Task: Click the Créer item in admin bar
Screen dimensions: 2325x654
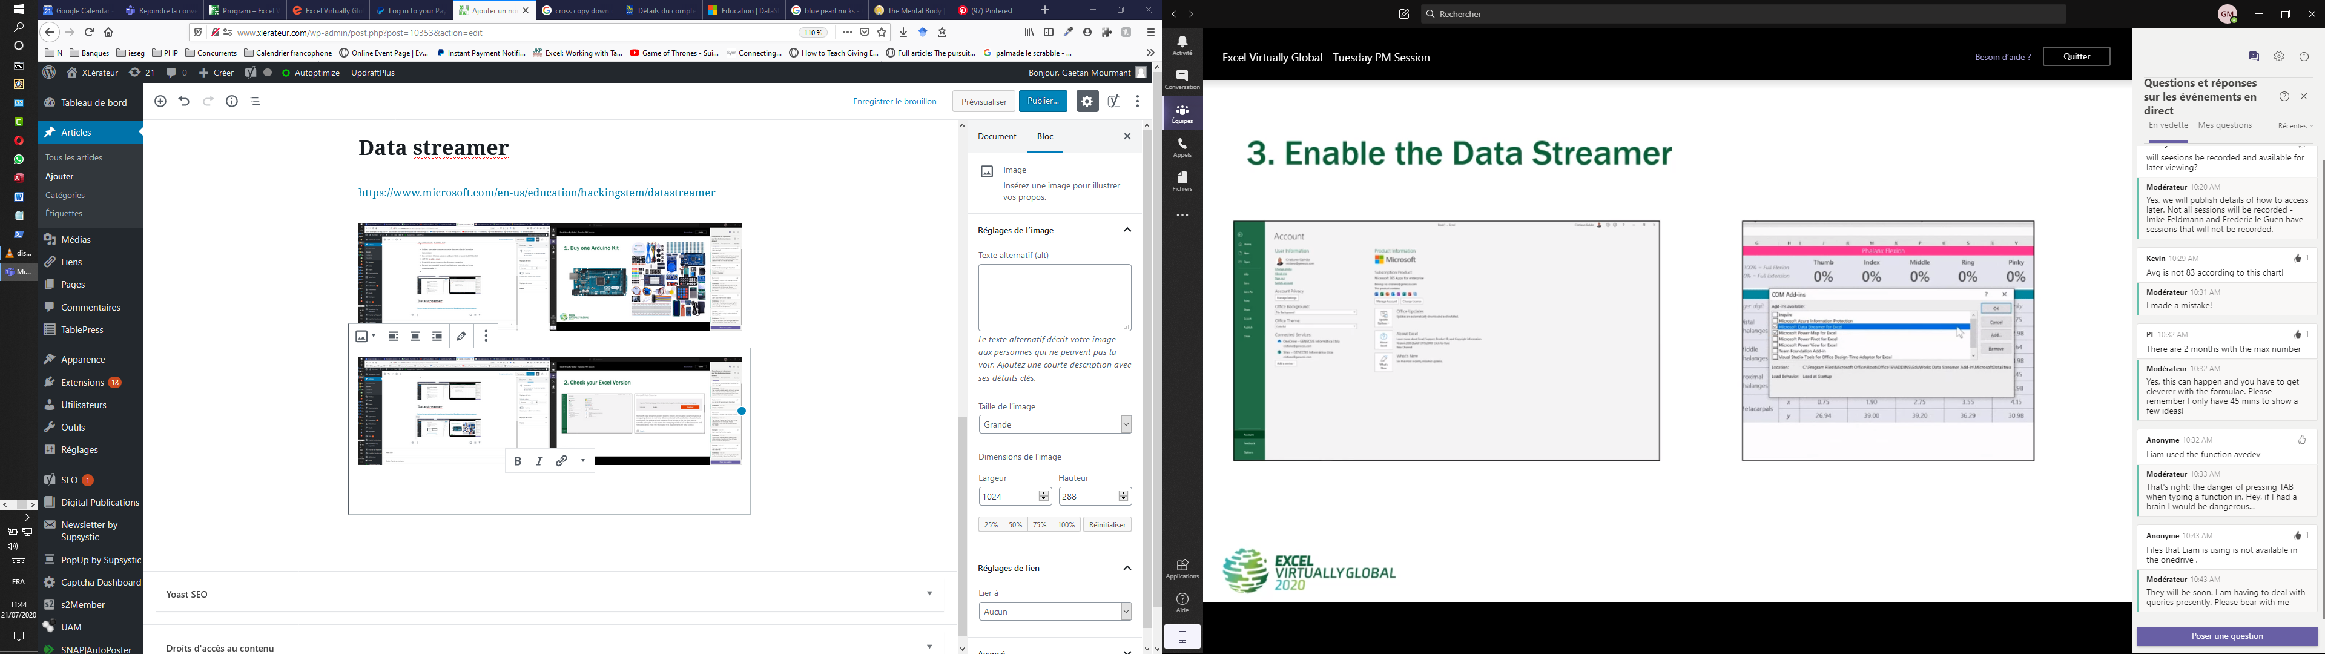Action: [217, 73]
